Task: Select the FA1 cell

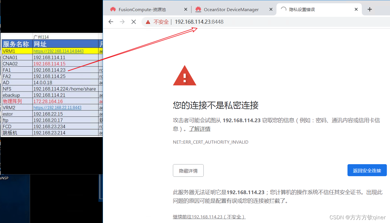Action: tap(17, 70)
